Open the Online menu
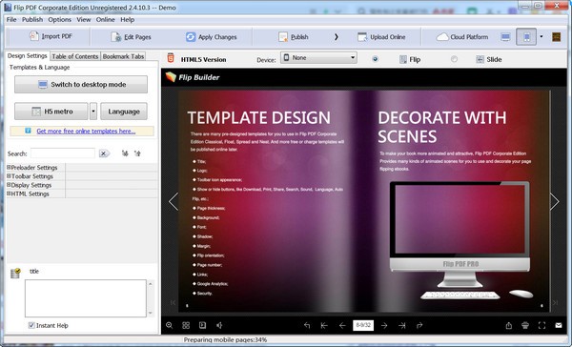This screenshot has height=347, width=572. (x=105, y=20)
